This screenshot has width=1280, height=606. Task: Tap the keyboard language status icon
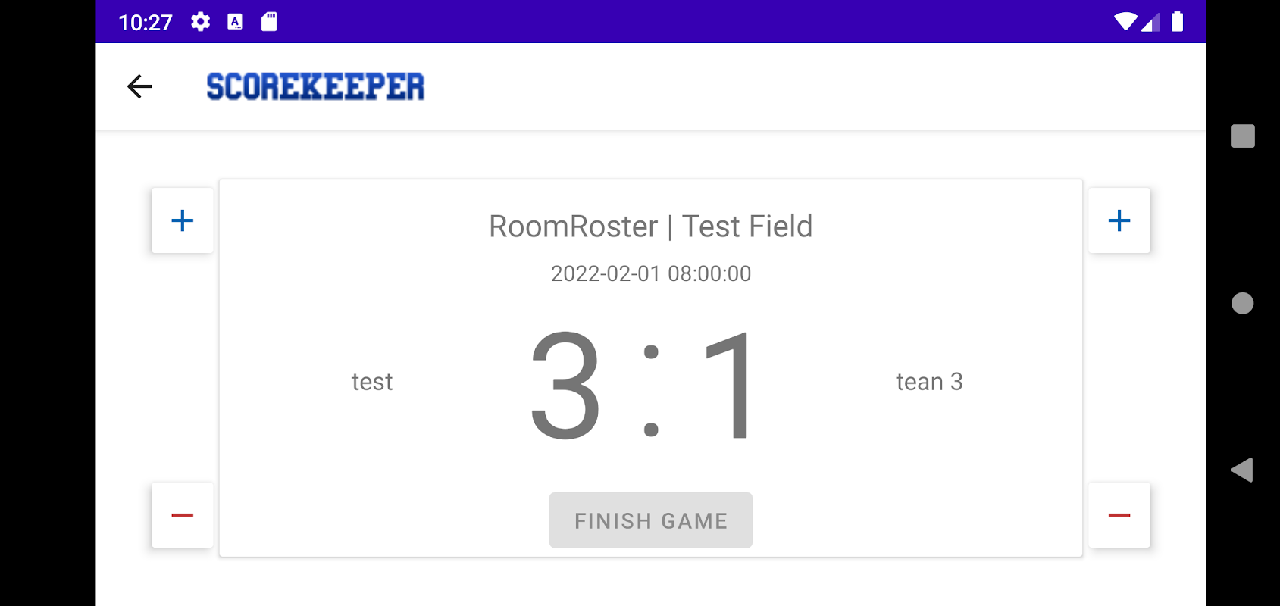235,22
